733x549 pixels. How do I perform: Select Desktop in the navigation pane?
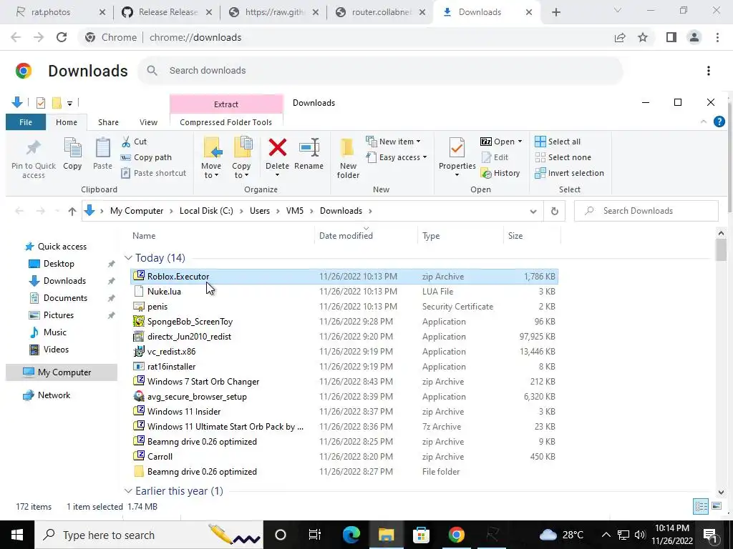(59, 264)
